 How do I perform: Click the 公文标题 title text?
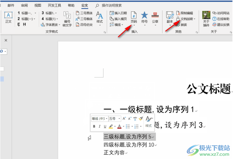pyautogui.click(x=209, y=89)
